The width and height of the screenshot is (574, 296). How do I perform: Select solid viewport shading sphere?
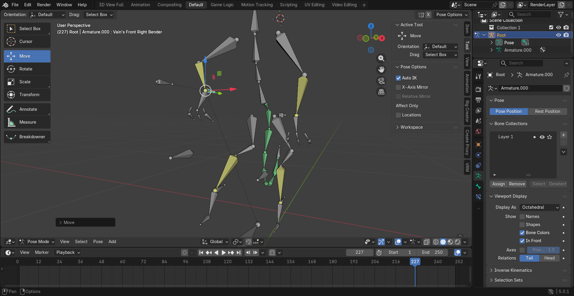(443, 242)
